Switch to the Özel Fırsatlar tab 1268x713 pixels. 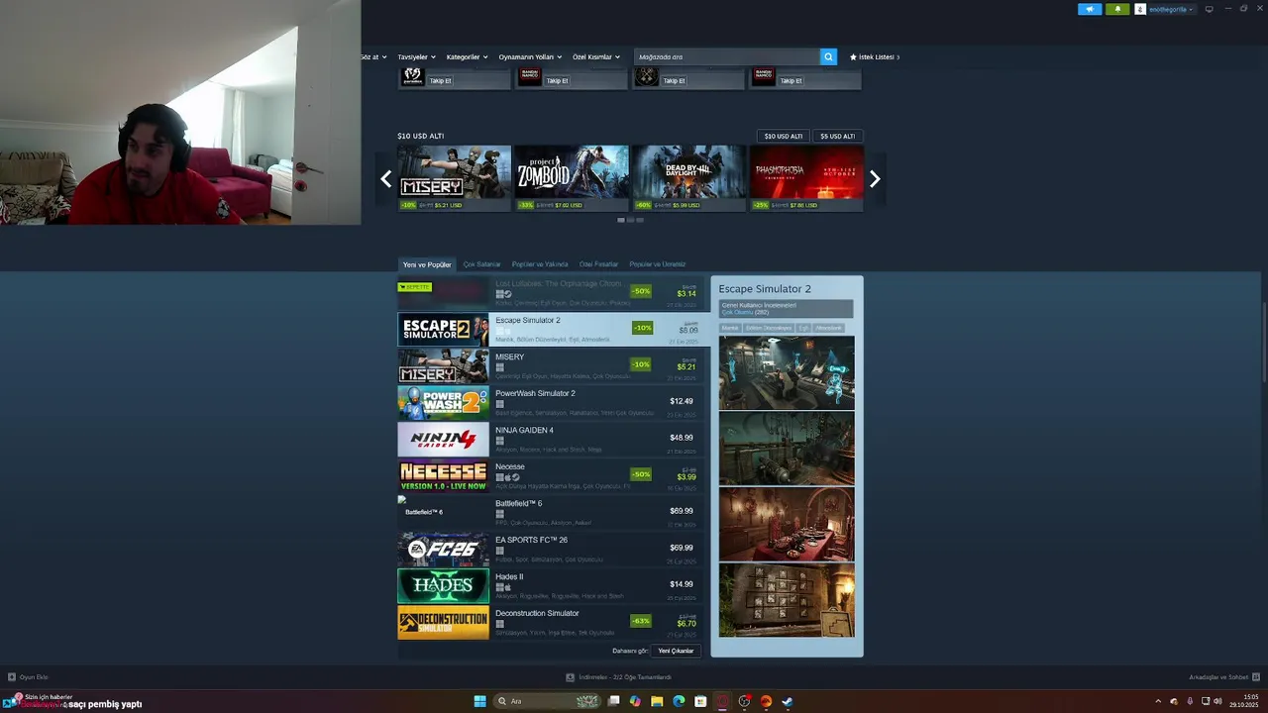coord(598,264)
